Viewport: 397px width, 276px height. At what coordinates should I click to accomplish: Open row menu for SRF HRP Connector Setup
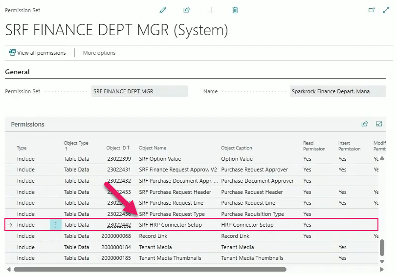56,225
